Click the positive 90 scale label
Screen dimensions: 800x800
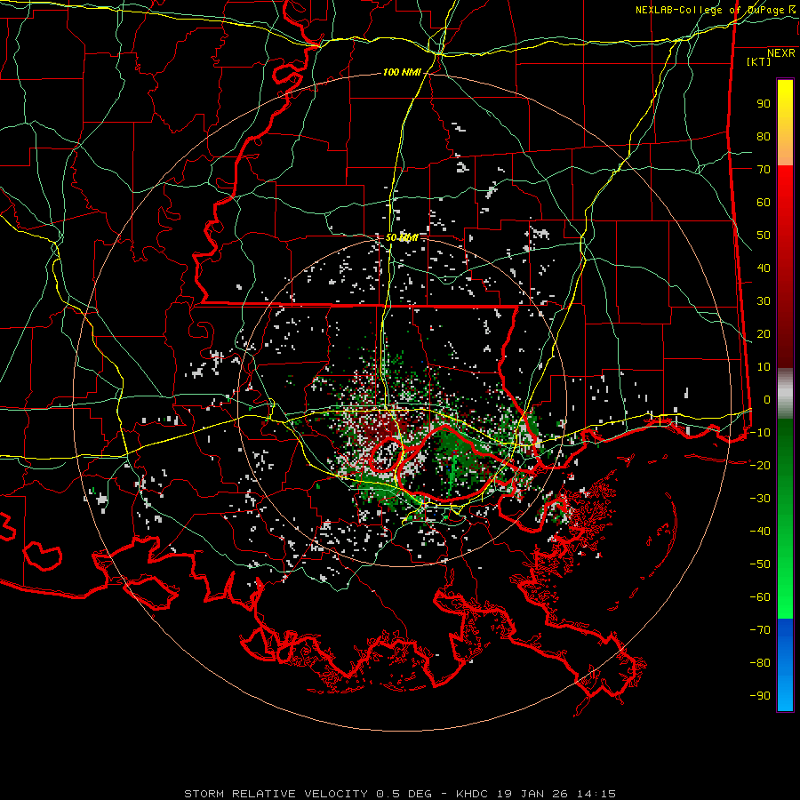(x=764, y=104)
